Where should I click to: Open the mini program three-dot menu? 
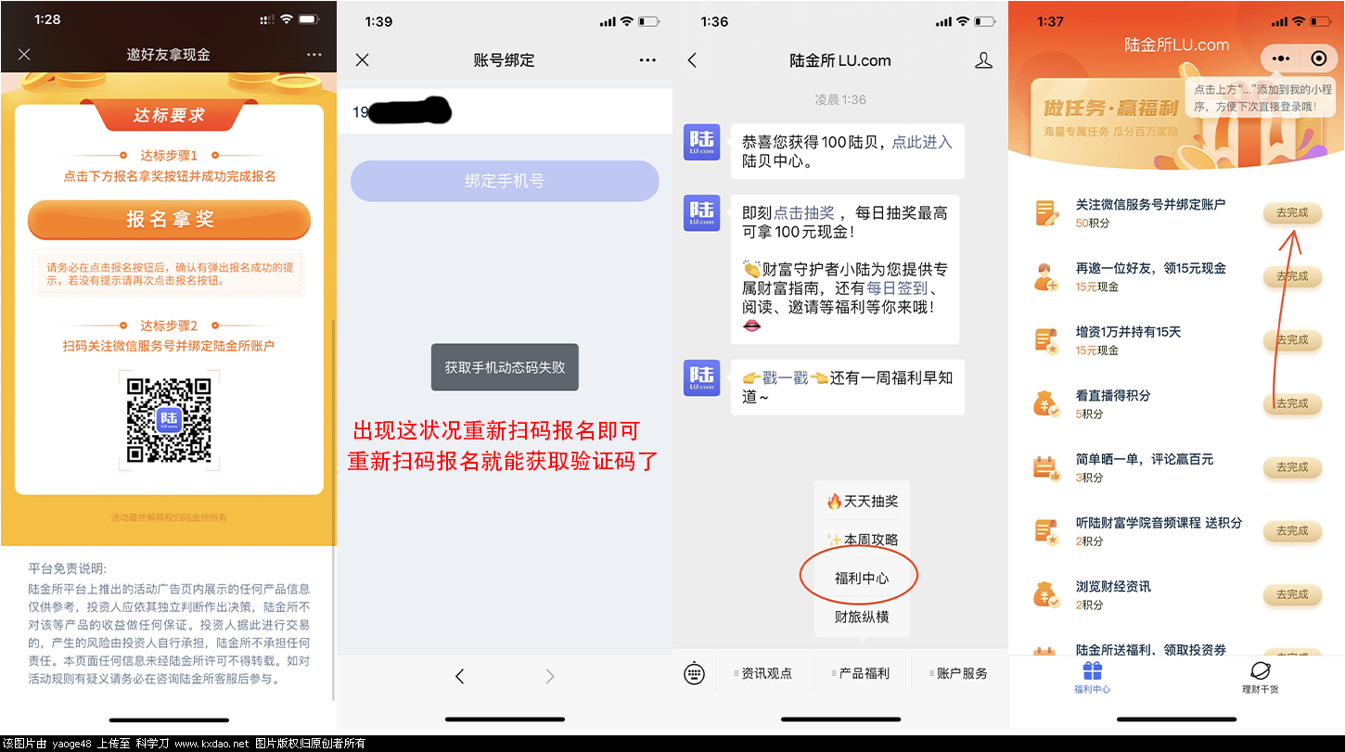pyautogui.click(x=1281, y=57)
